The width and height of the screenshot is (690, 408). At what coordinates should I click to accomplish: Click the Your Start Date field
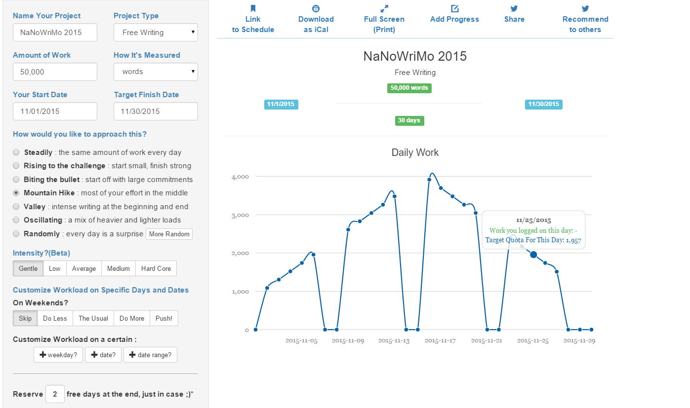click(x=55, y=111)
